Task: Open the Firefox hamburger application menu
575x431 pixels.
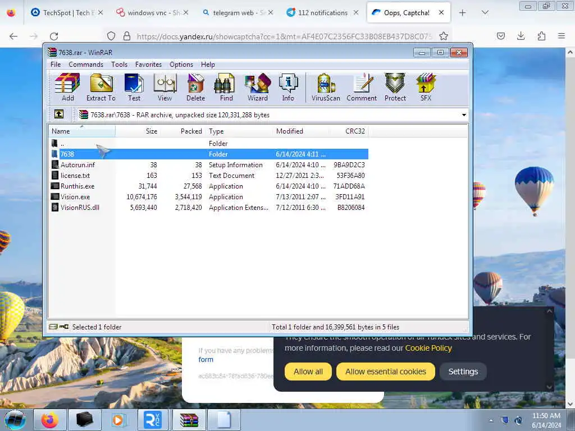Action: coord(562,36)
